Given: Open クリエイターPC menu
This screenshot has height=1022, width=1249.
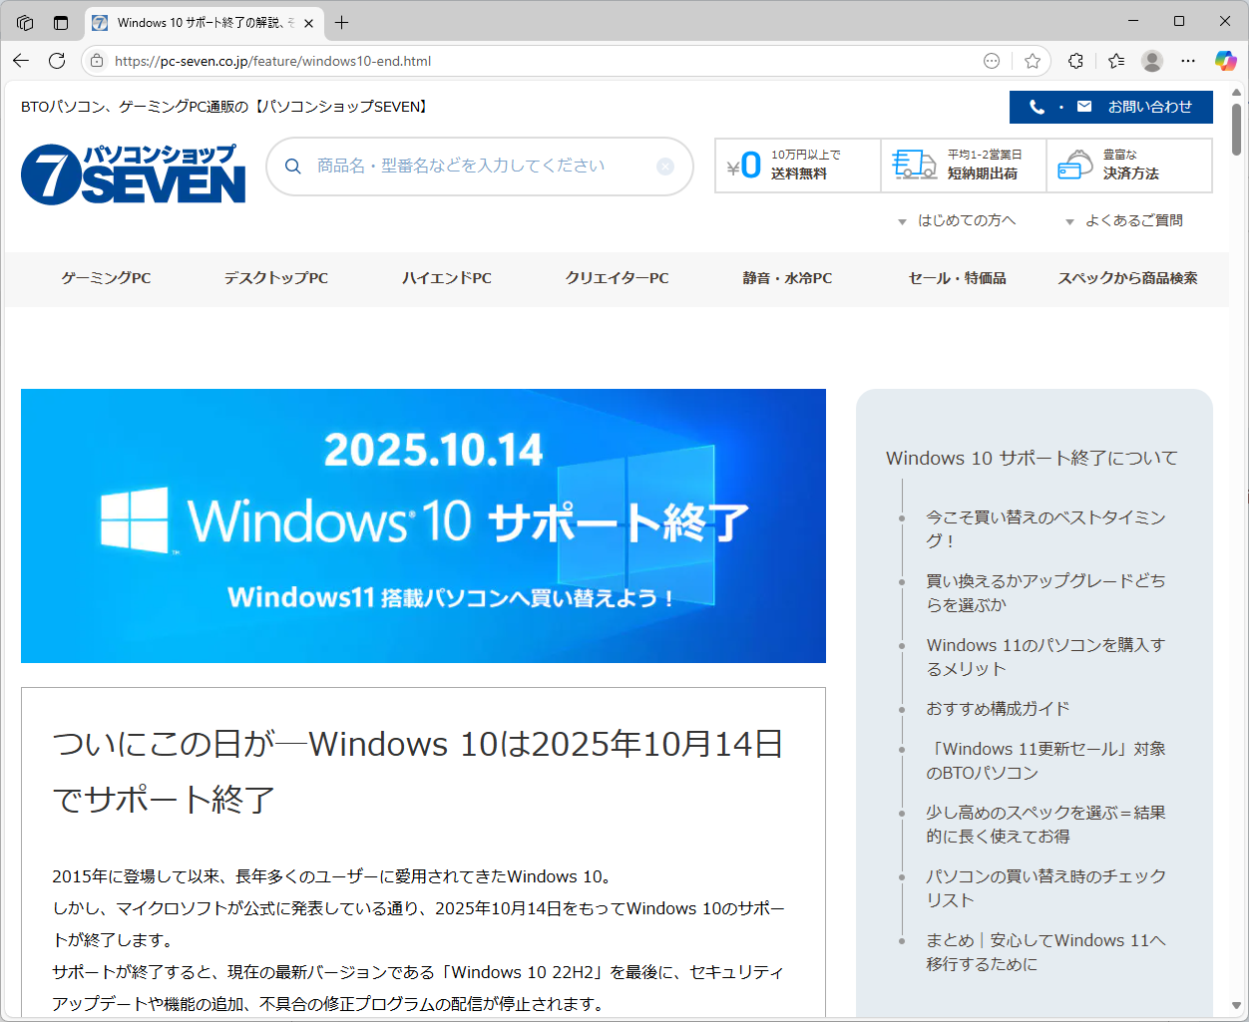Looking at the screenshot, I should click(618, 278).
